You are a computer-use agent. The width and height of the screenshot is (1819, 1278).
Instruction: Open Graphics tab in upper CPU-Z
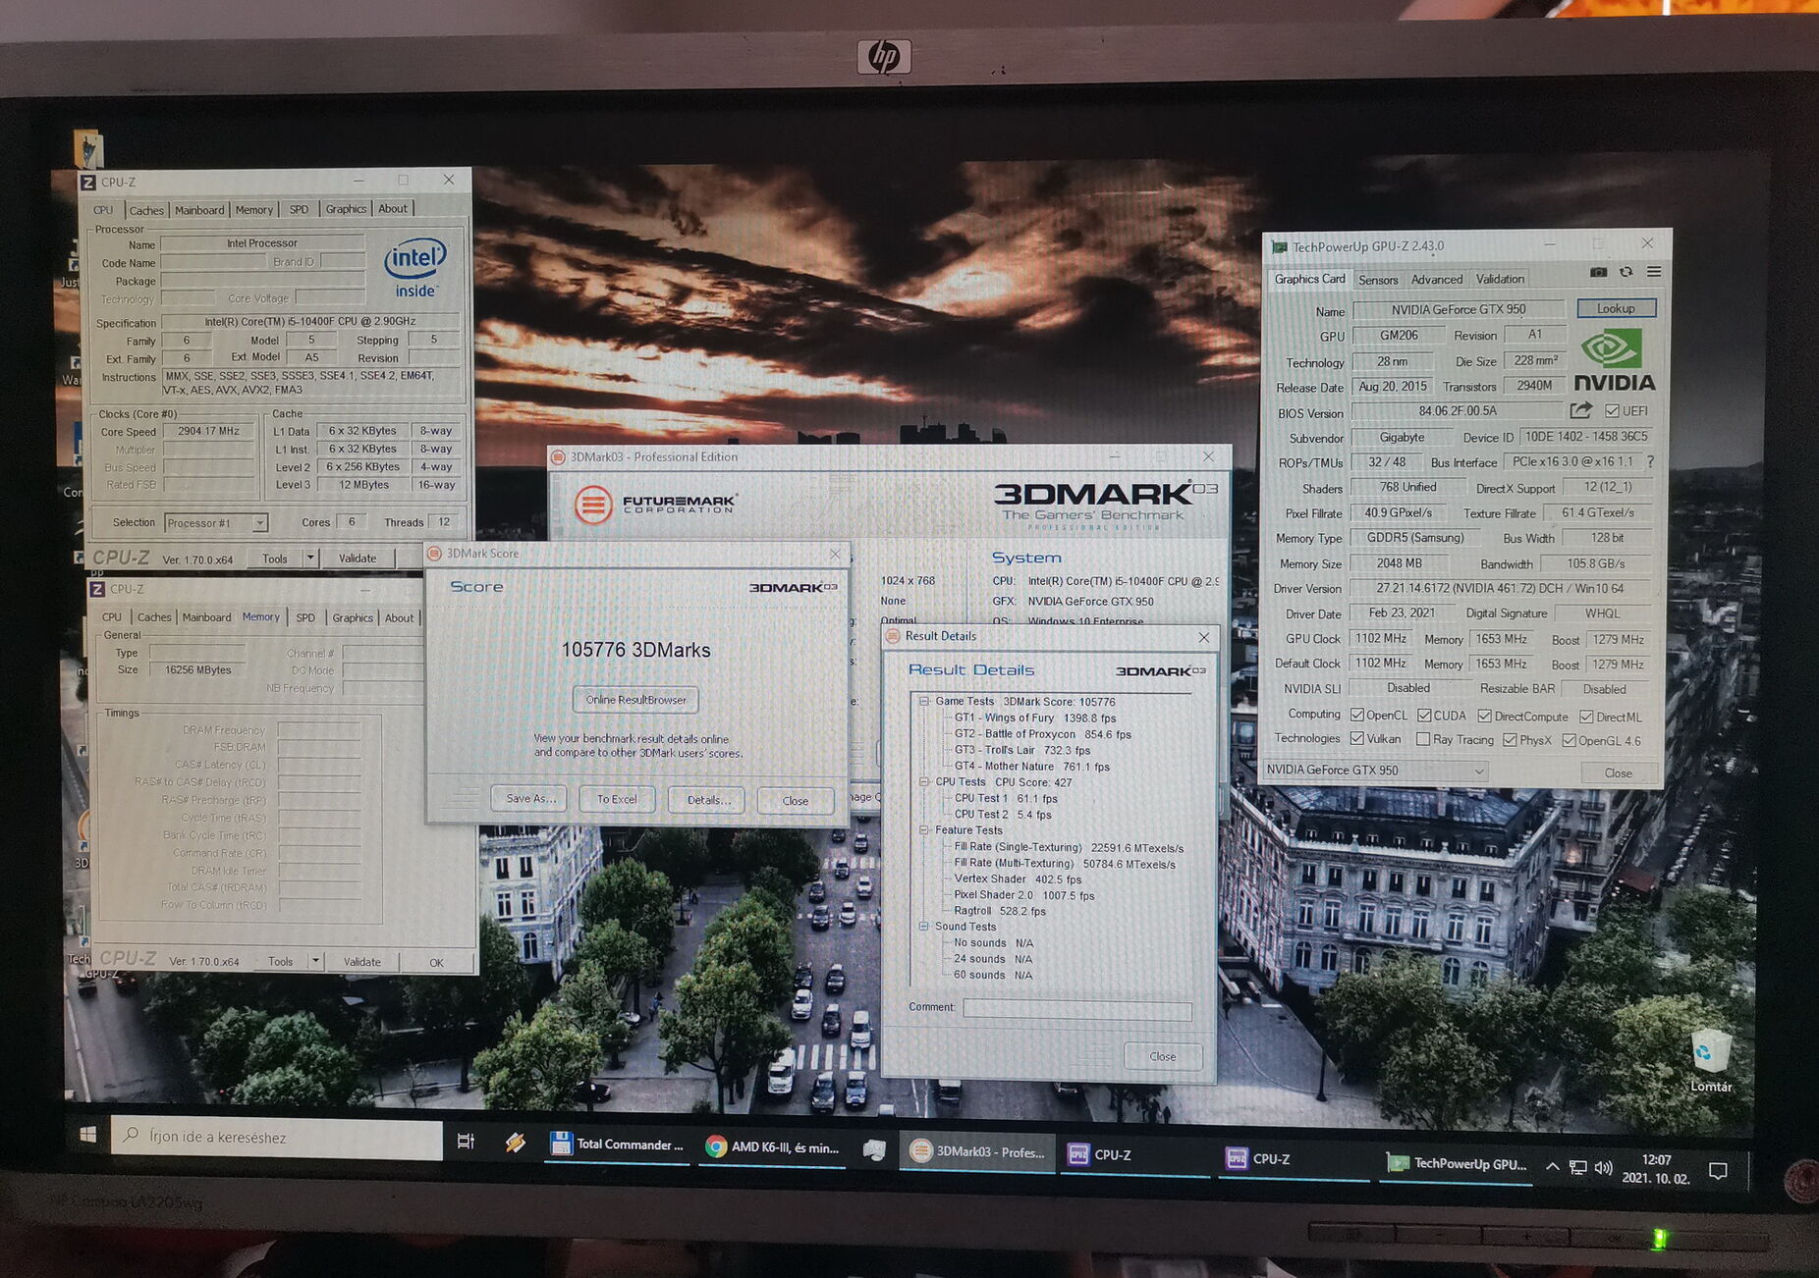coord(346,209)
